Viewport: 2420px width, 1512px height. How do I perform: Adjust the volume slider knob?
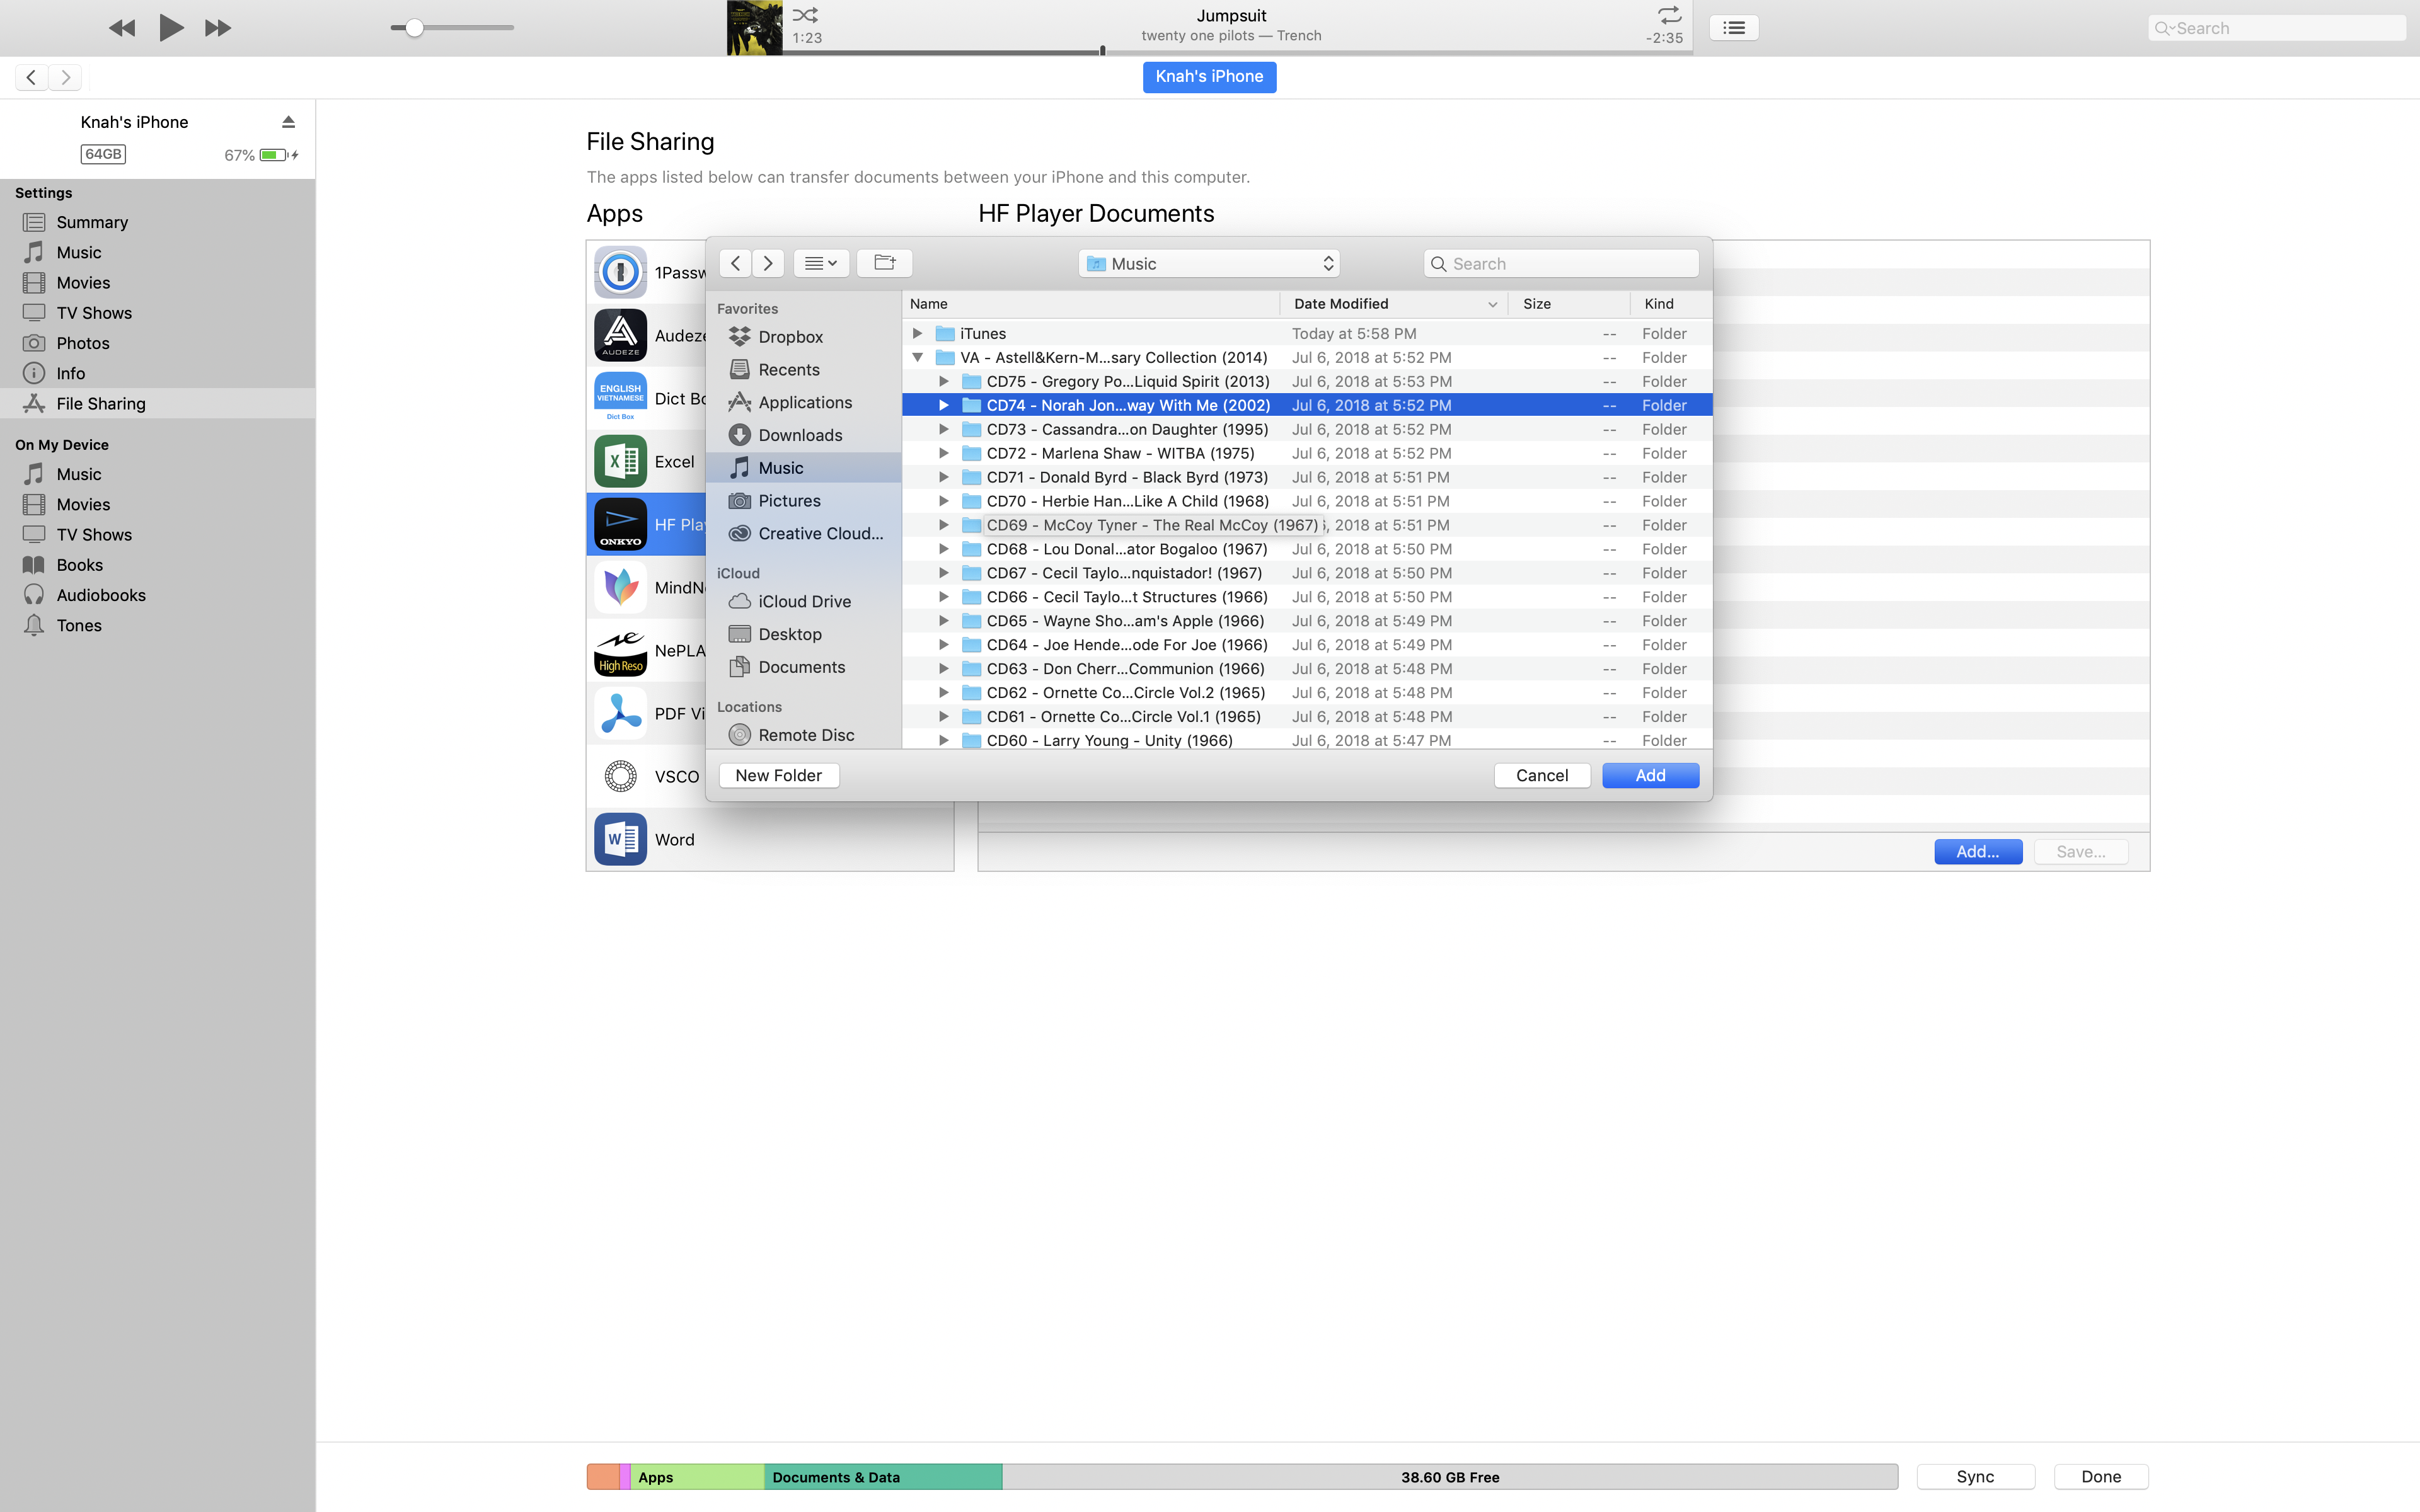click(414, 28)
